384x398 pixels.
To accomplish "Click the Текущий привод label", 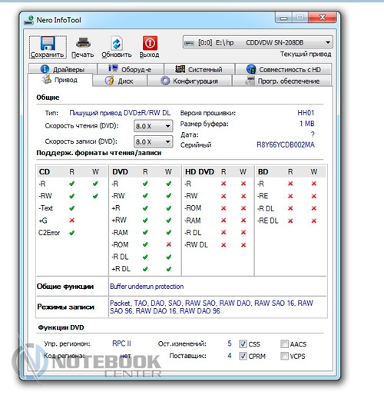I will [306, 54].
